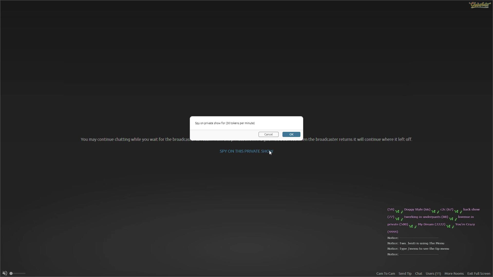
Task: Click the 30 tokens per minute message
Action: tap(225, 123)
